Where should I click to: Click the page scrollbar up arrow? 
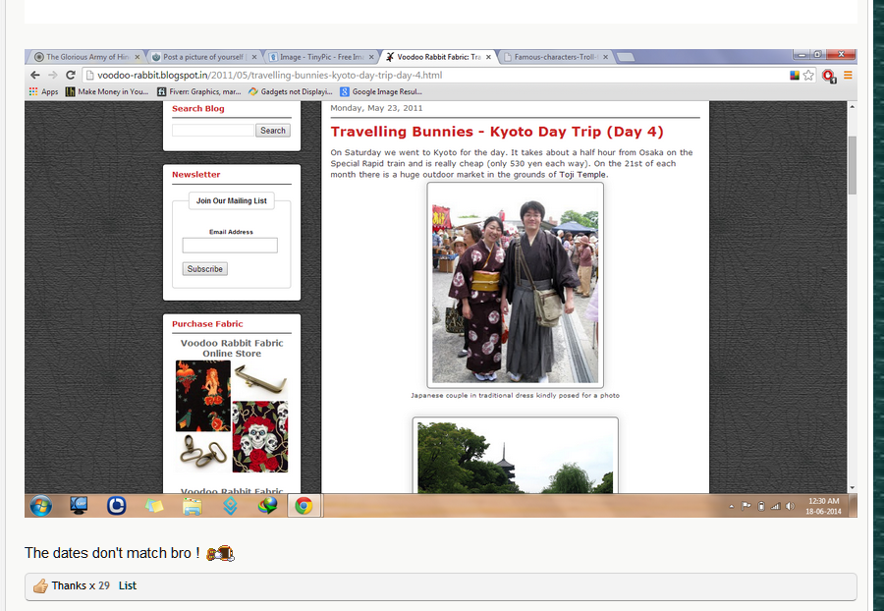[852, 106]
